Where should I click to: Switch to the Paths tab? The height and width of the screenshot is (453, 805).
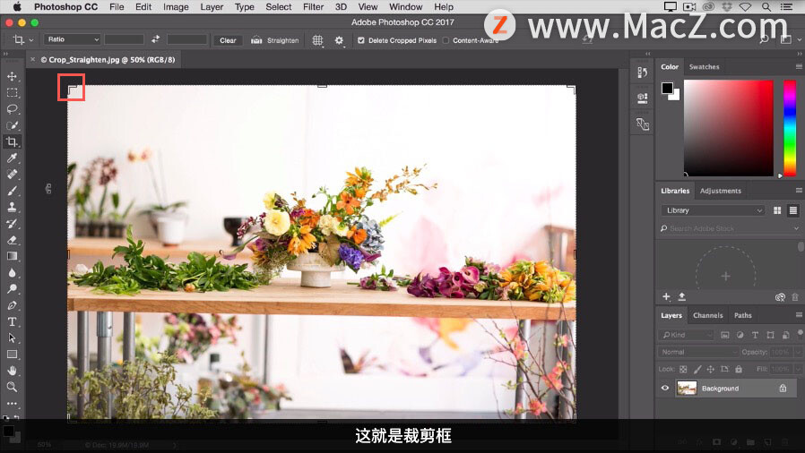[x=743, y=315]
